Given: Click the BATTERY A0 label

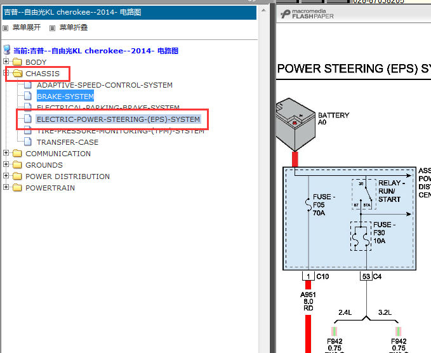Looking at the screenshot, I should coord(333,119).
